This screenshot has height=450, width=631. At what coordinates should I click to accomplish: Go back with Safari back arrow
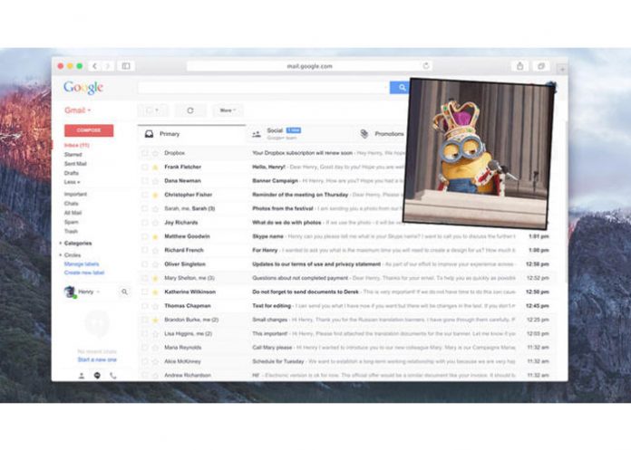pyautogui.click(x=94, y=66)
